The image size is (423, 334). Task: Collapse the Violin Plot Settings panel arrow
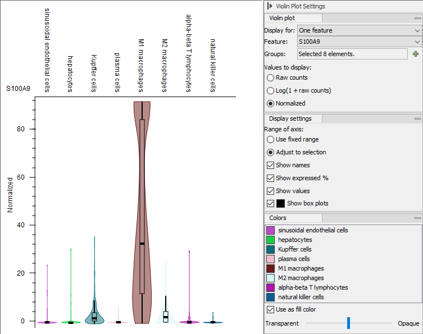pos(270,6)
